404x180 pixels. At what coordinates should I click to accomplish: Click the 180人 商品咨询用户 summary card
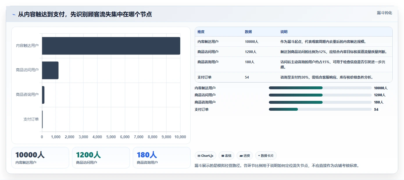(162, 158)
